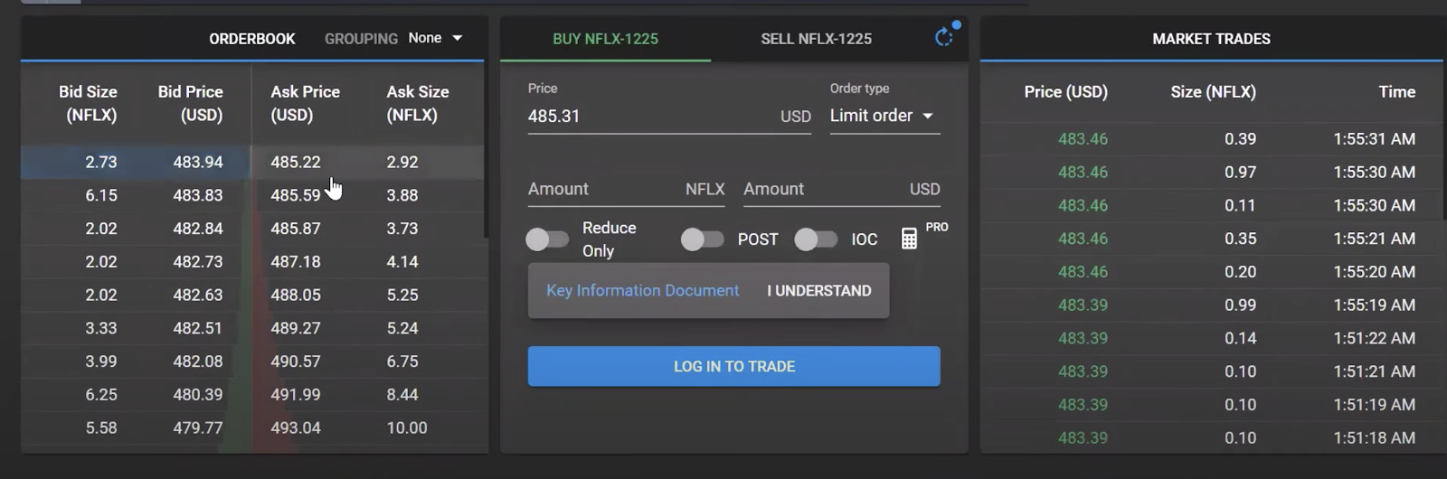Click ask size 10.00

pos(407,427)
